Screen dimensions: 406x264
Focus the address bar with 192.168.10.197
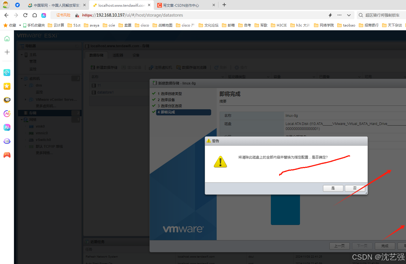tap(133, 15)
